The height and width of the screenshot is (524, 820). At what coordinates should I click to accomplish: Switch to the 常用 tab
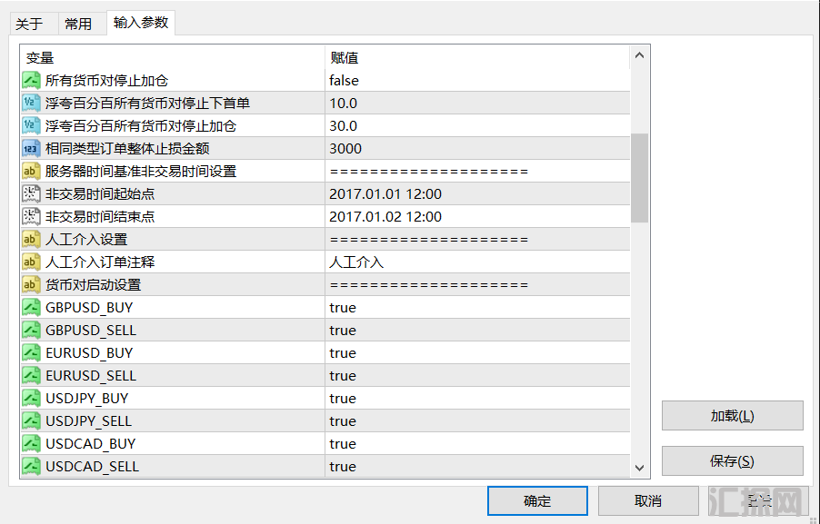(x=78, y=25)
